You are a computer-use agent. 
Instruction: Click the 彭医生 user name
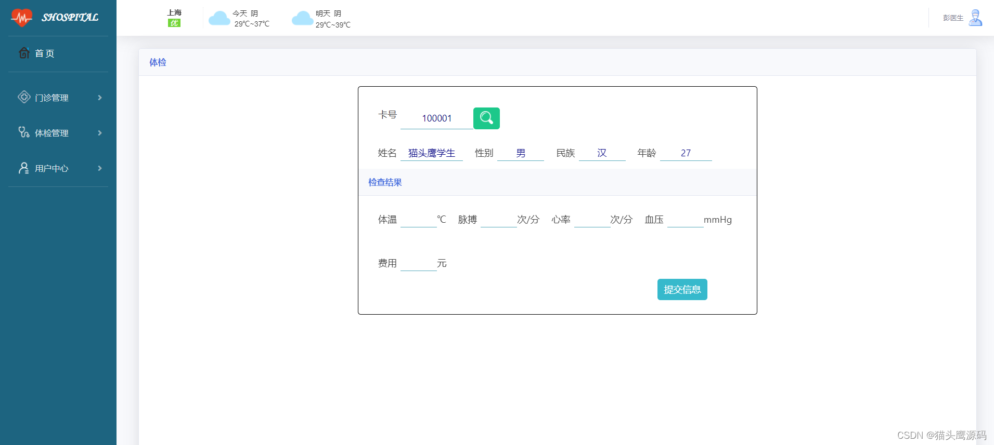click(x=953, y=18)
